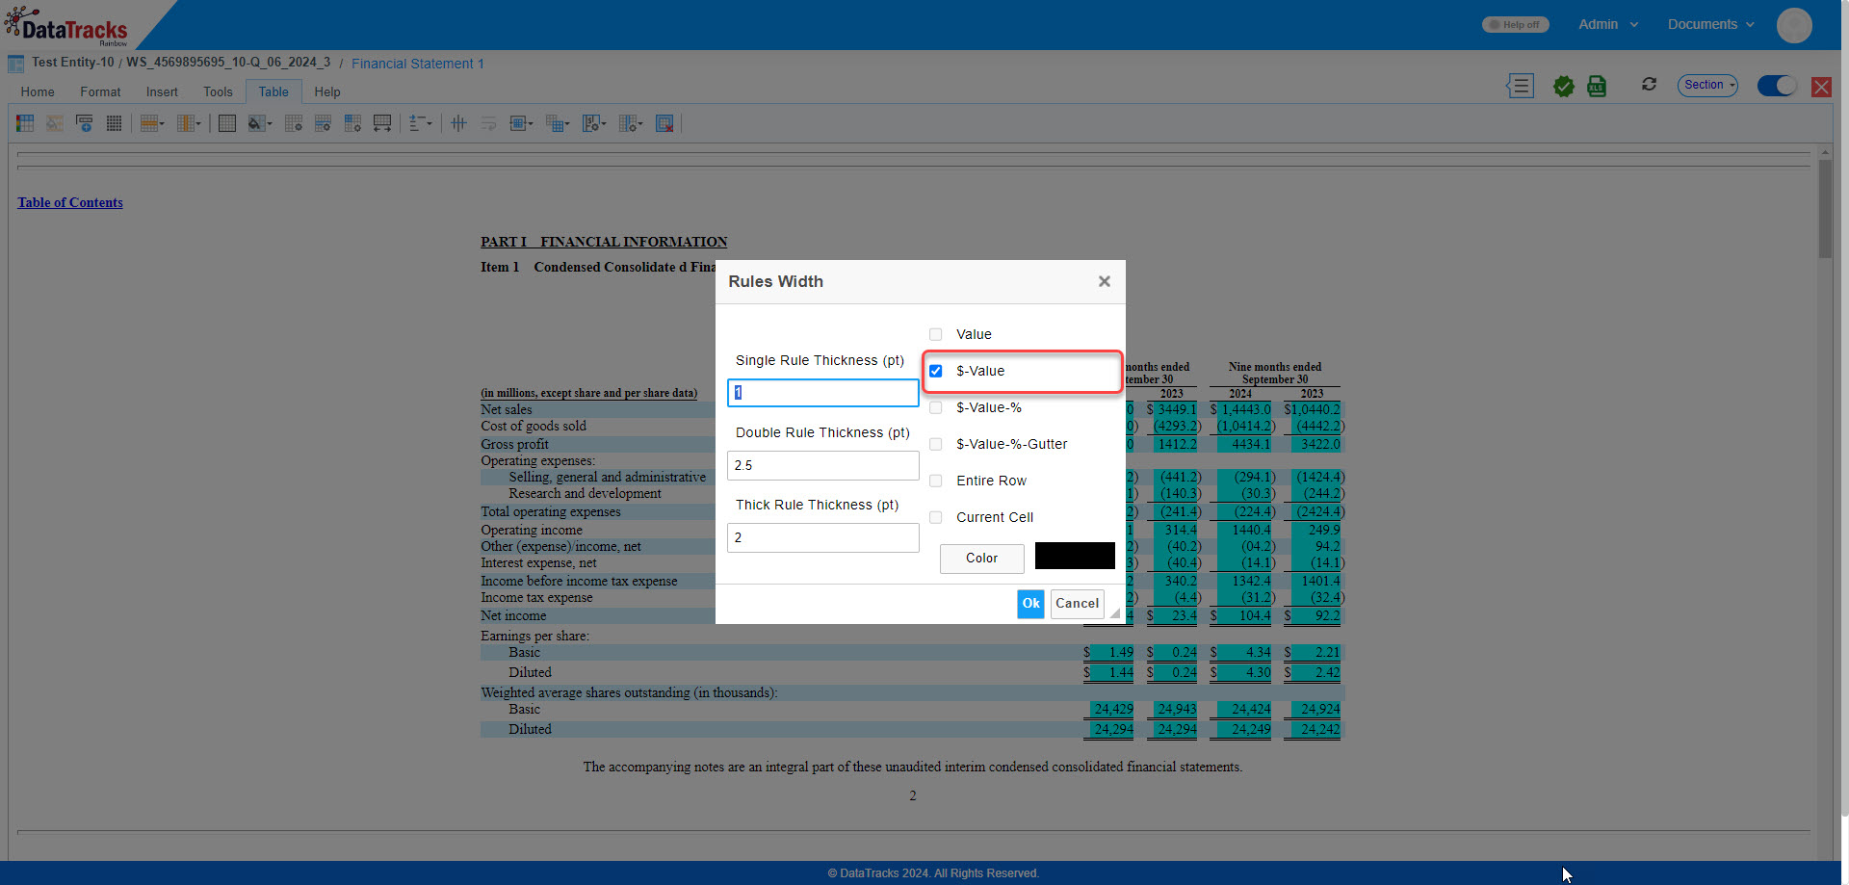The width and height of the screenshot is (1849, 885).
Task: Click the refresh arrows icon
Action: (x=1649, y=85)
